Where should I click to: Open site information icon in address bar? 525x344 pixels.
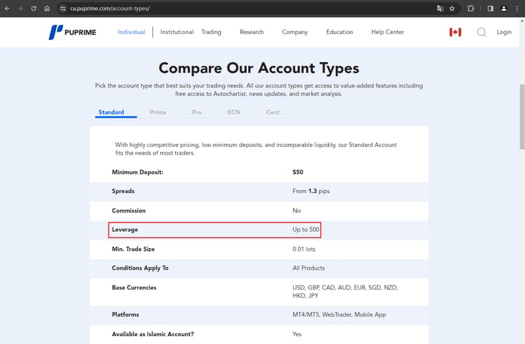(62, 9)
